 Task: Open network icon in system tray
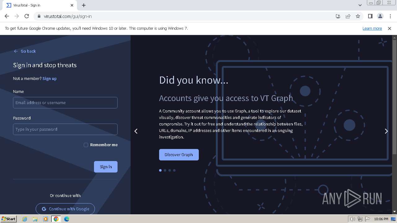pyautogui.click(x=360, y=219)
